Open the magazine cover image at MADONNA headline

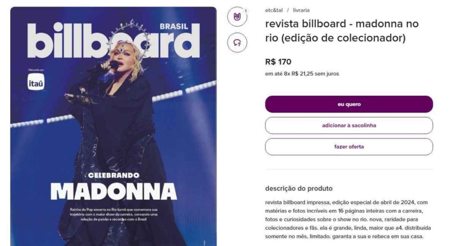[113, 191]
